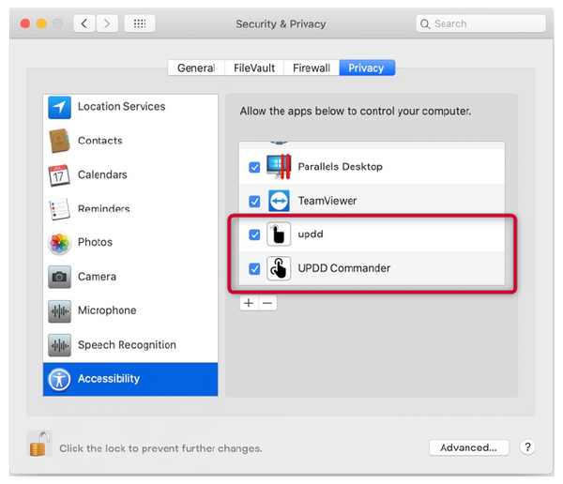The width and height of the screenshot is (563, 484).
Task: Select the Accessibility label text
Action: (109, 379)
